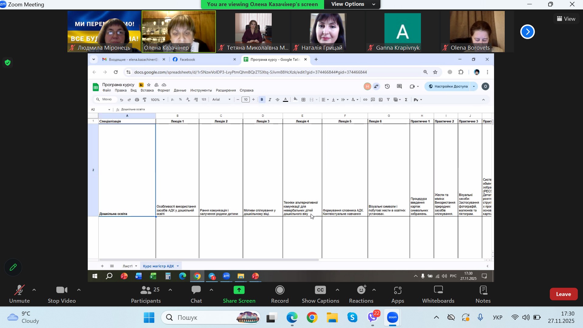Expand audio options arrow beside Unmute

(x=34, y=290)
